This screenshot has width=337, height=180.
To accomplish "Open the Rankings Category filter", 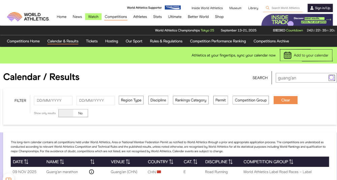I will pos(190,100).
